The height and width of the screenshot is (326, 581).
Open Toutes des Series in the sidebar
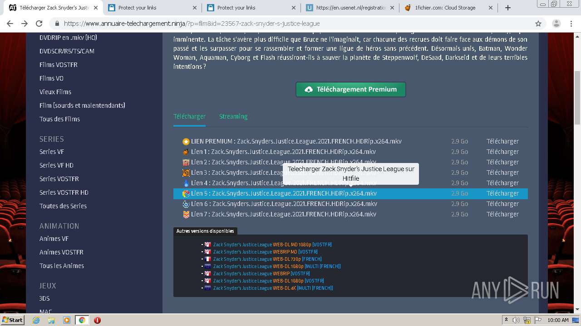[63, 206]
